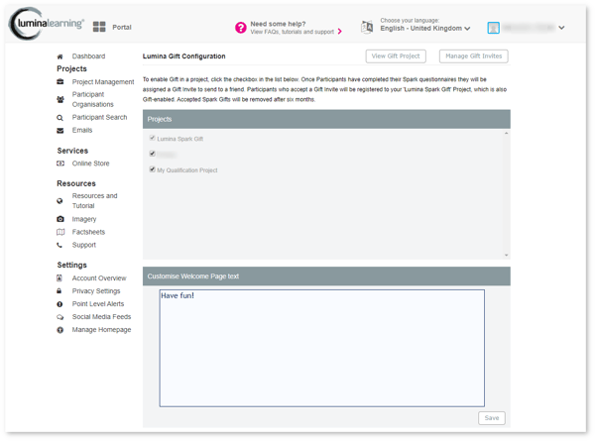Click the Lumina Learning logo
Image resolution: width=595 pixels, height=441 pixels.
[46, 24]
